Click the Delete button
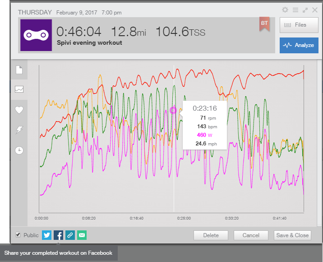 click(211, 235)
